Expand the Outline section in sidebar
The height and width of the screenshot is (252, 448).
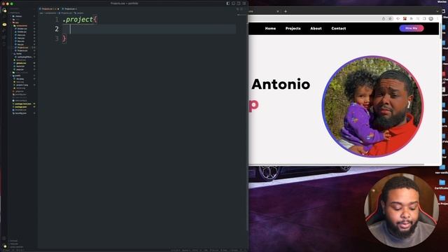pyautogui.click(x=14, y=241)
